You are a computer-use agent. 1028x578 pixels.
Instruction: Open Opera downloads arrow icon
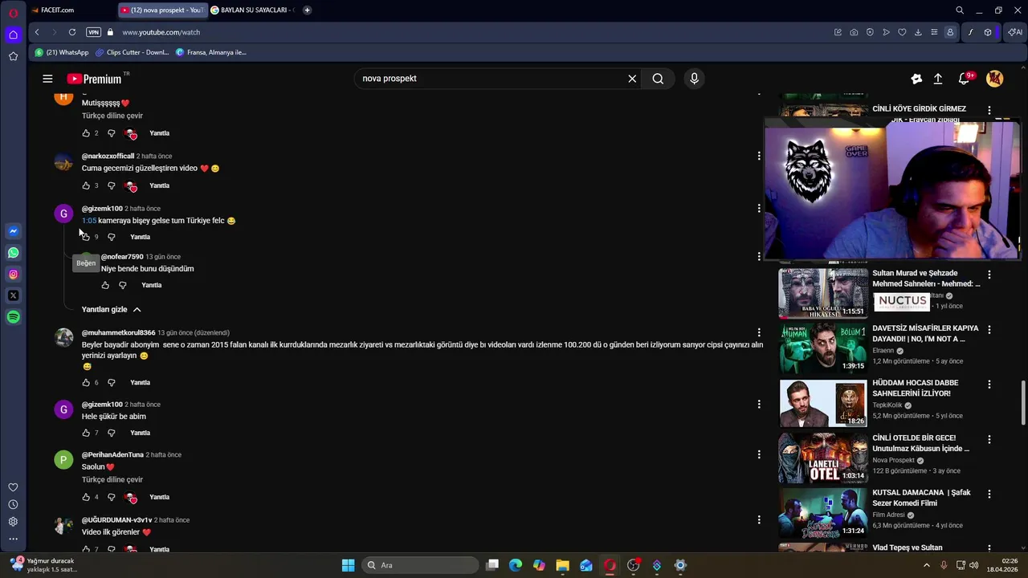(x=918, y=32)
